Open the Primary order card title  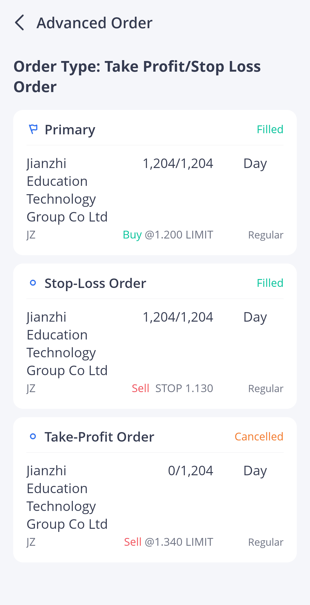point(70,130)
